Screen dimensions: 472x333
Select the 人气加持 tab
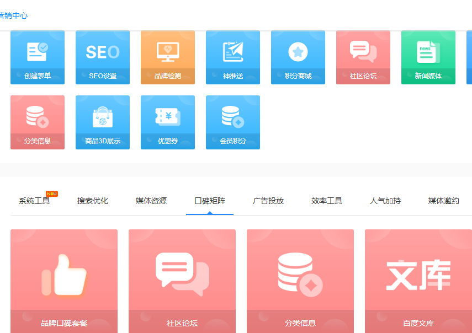click(385, 201)
